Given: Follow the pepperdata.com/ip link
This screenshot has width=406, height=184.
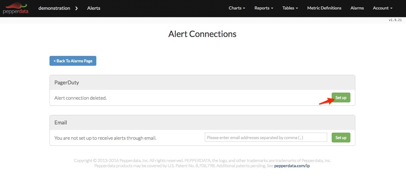Looking at the screenshot, I should click(x=292, y=166).
